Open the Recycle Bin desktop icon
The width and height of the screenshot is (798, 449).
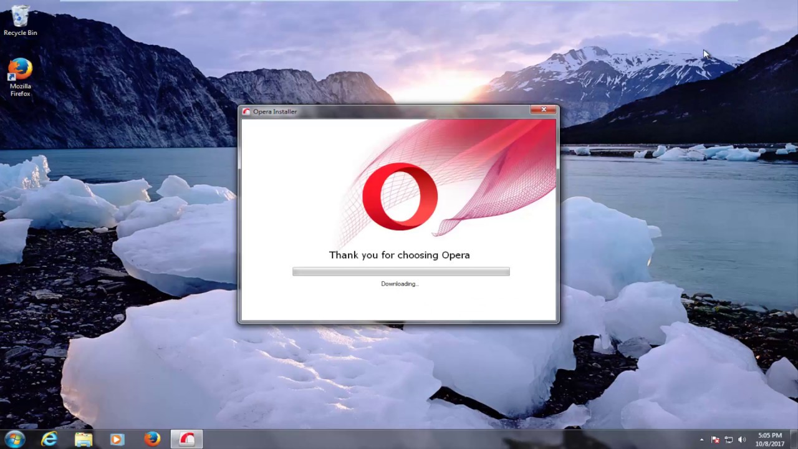pyautogui.click(x=20, y=20)
